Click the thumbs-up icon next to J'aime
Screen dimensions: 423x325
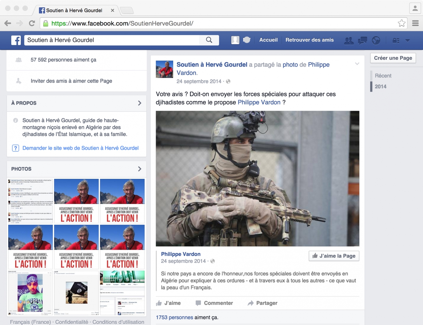[x=159, y=303]
